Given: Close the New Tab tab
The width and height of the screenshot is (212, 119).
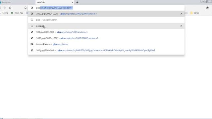Looking at the screenshot, I should click(x=72, y=2).
